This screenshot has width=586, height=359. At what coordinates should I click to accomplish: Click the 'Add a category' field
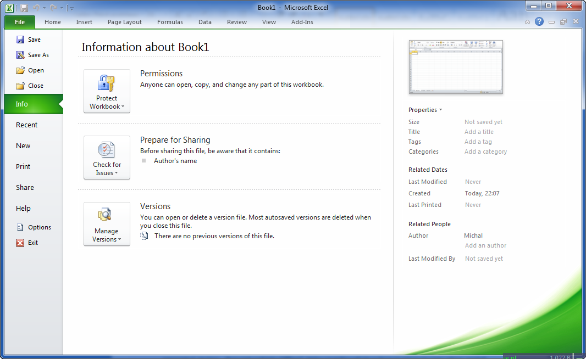click(x=486, y=152)
